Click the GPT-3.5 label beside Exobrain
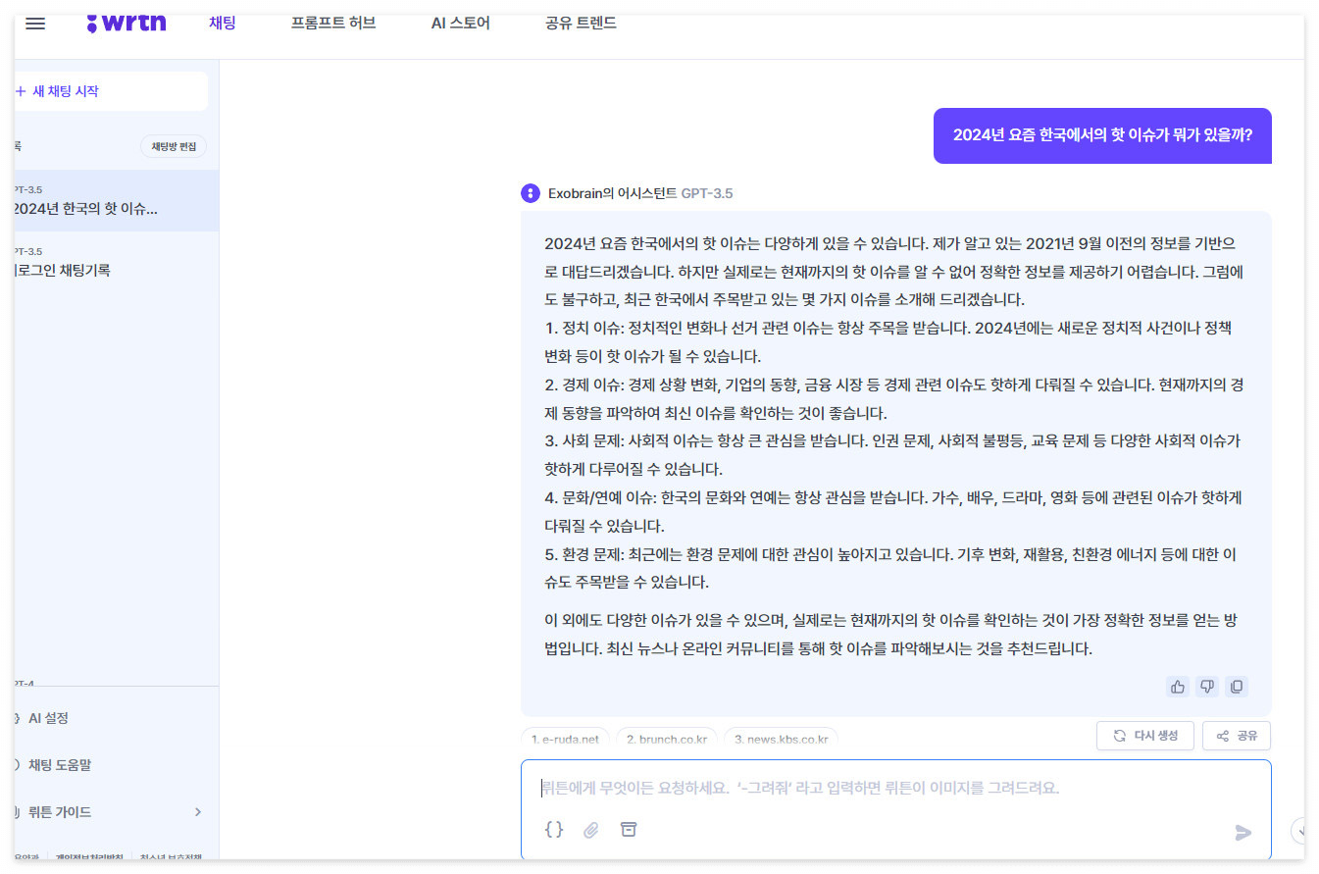 pyautogui.click(x=707, y=193)
